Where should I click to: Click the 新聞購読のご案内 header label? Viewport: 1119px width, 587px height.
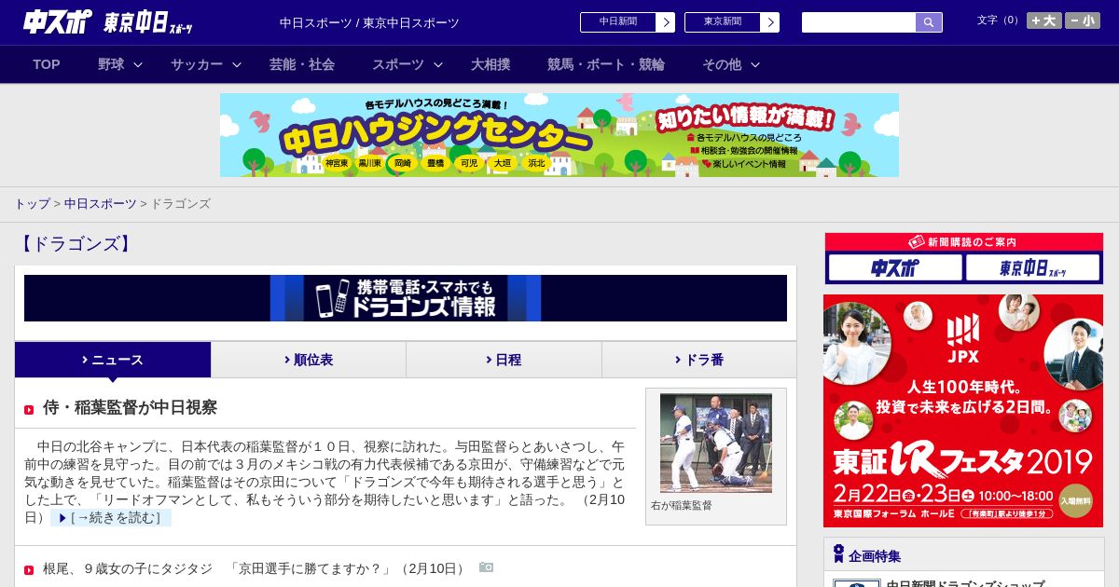(963, 242)
